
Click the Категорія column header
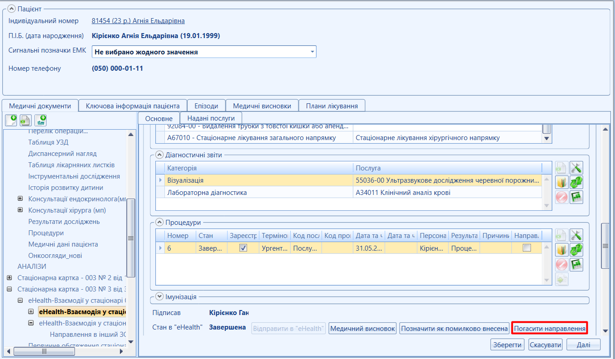coord(258,168)
